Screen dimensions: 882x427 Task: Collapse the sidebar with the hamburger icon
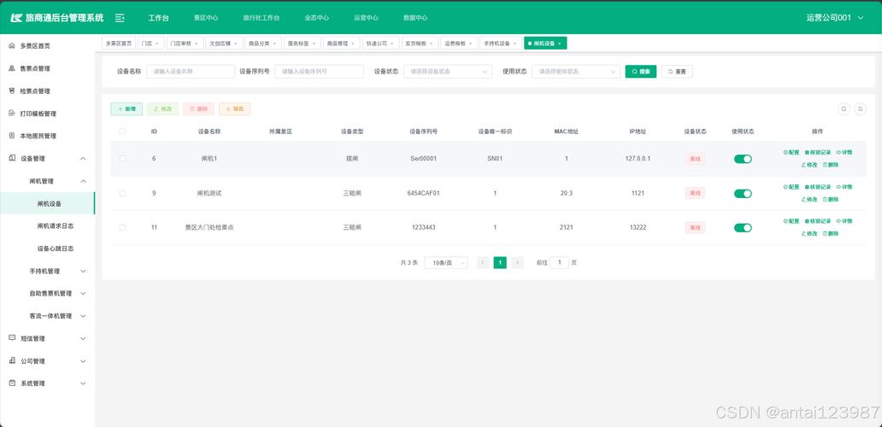[x=120, y=18]
